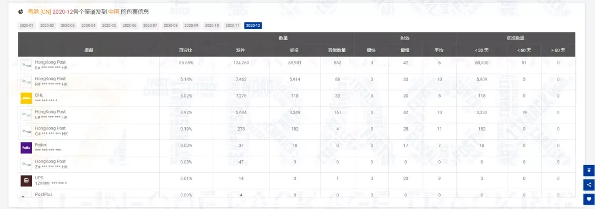595x209 pixels.
Task: Open the share icon on right edge
Action: pyautogui.click(x=589, y=185)
